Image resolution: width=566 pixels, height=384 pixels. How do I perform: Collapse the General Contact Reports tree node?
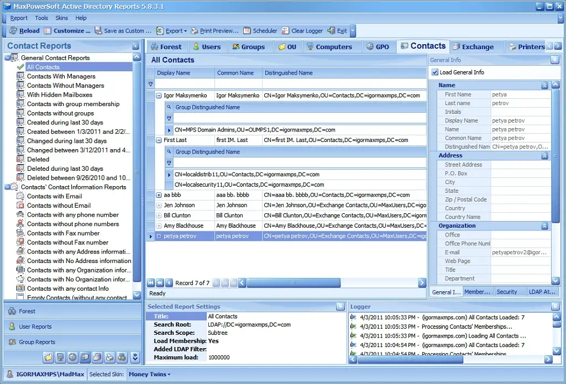(7, 58)
